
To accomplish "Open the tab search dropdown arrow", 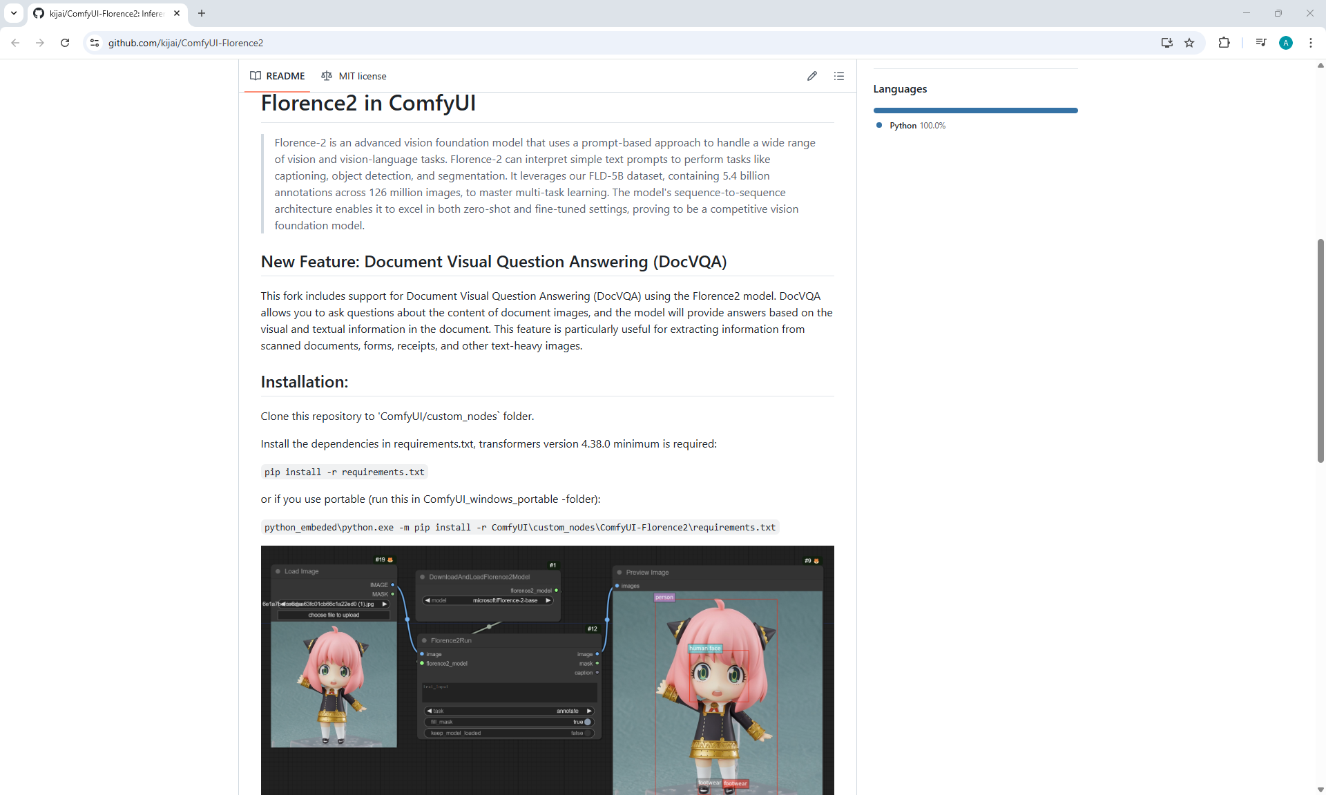I will pos(13,13).
